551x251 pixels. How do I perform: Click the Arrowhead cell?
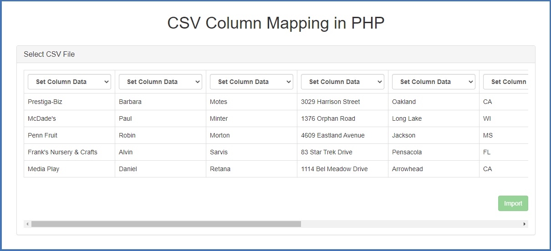[x=434, y=169]
